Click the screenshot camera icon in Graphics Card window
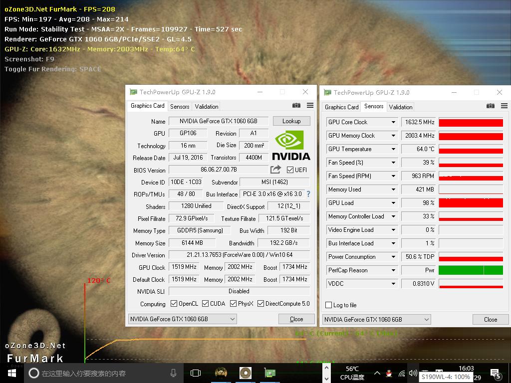The height and width of the screenshot is (383, 511). [296, 106]
